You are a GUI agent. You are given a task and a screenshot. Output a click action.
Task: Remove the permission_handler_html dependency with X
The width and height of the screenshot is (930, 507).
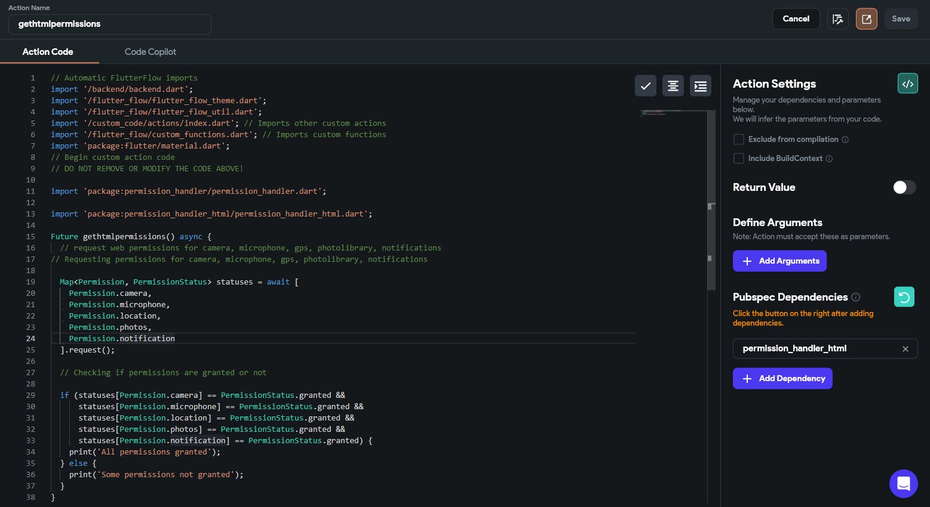click(905, 349)
